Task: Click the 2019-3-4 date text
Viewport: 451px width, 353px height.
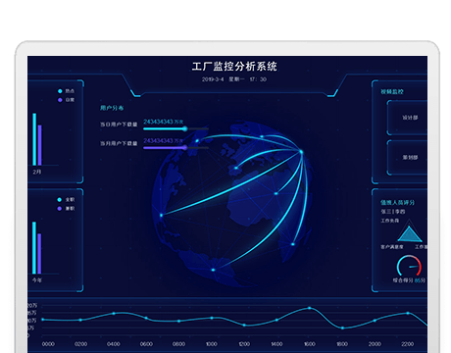Action: pos(213,79)
